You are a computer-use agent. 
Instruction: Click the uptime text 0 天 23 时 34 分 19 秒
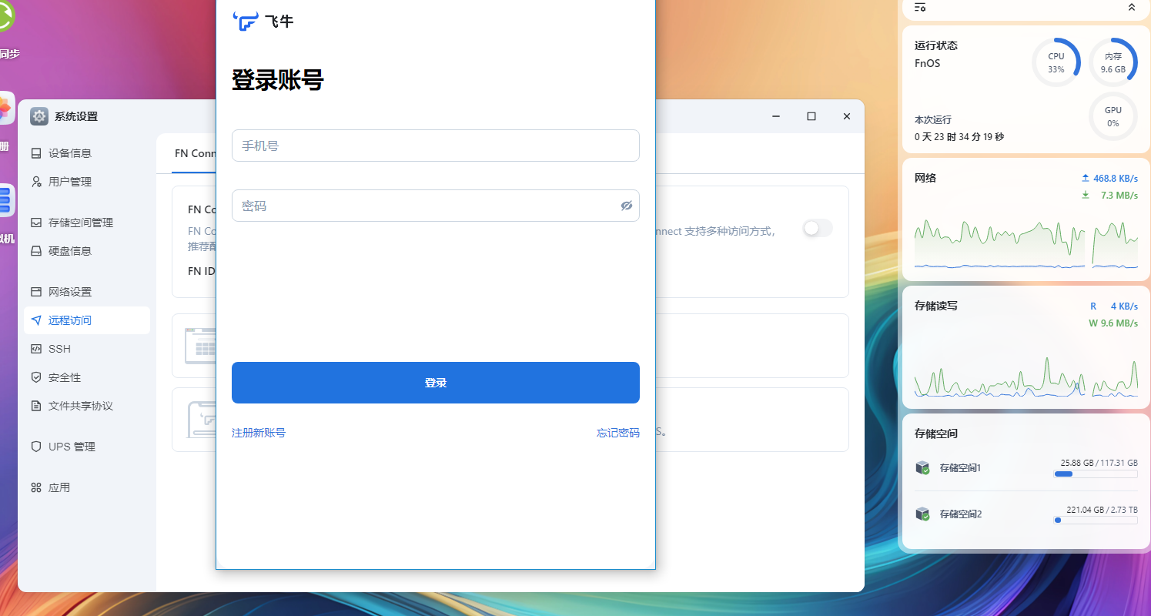959,137
